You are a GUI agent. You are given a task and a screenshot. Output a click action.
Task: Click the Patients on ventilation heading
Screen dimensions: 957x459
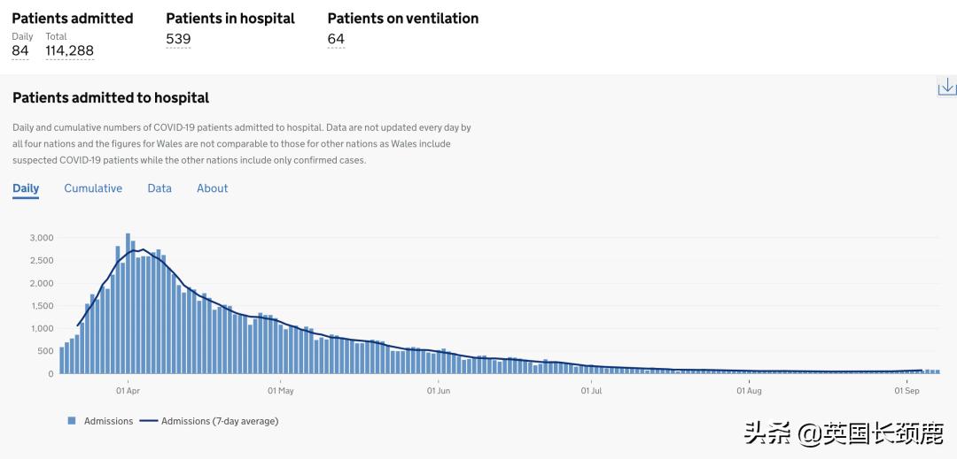[x=403, y=19]
